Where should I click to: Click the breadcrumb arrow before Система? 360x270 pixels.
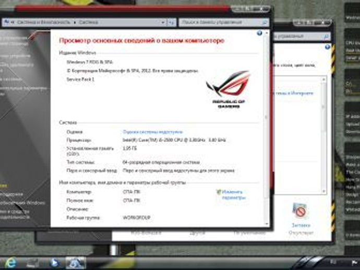tap(75, 22)
